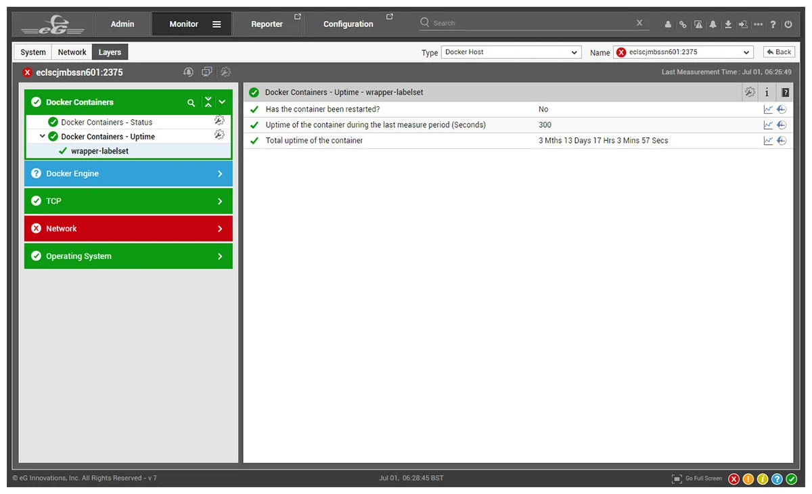Click the Last Measurement Time text

pos(727,72)
